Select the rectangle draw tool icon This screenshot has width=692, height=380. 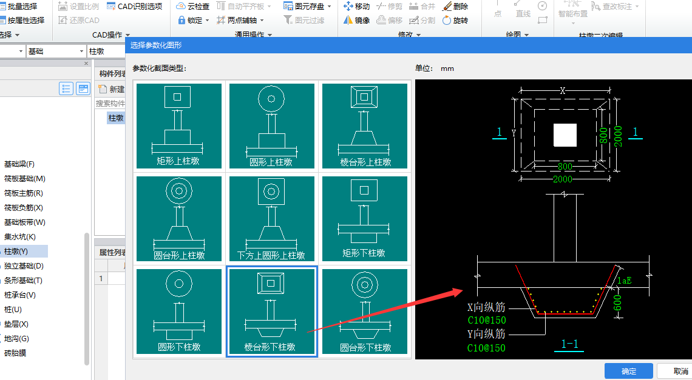click(x=543, y=20)
